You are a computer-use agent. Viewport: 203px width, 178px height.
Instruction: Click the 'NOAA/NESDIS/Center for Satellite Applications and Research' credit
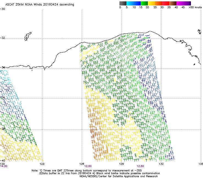119,176
